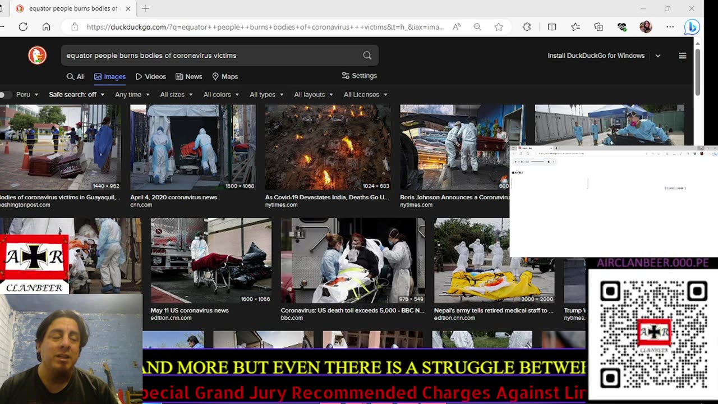The image size is (718, 404).
Task: Expand arrow beside Install DuckDuckGo
Action: 658,56
